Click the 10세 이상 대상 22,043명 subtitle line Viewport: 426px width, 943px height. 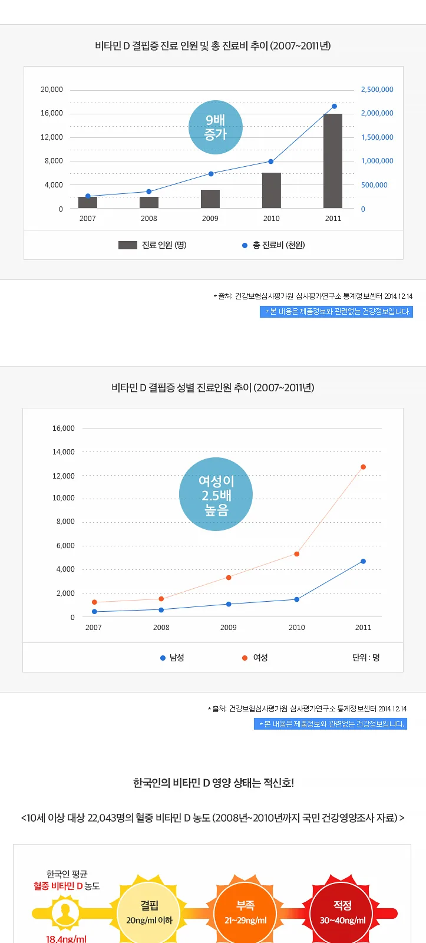(213, 818)
